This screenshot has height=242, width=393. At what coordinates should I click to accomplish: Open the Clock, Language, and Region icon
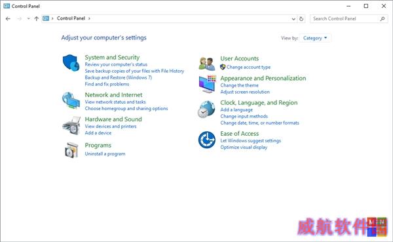206,110
